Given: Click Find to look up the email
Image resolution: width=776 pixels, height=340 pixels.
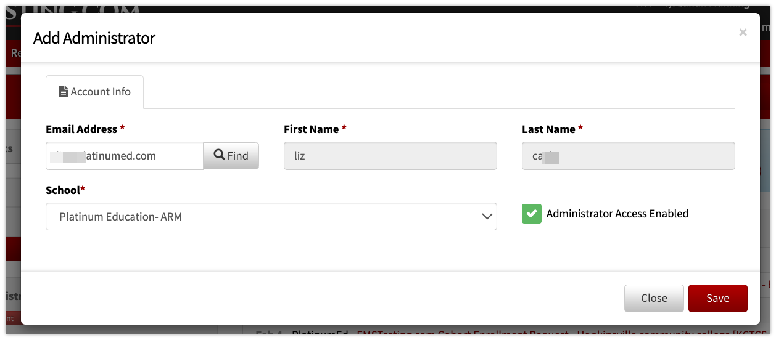Looking at the screenshot, I should (x=231, y=156).
